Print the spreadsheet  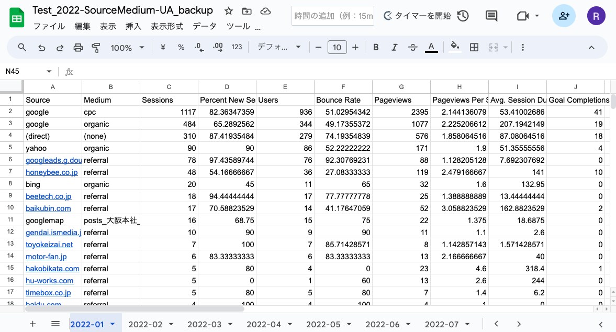click(x=78, y=48)
